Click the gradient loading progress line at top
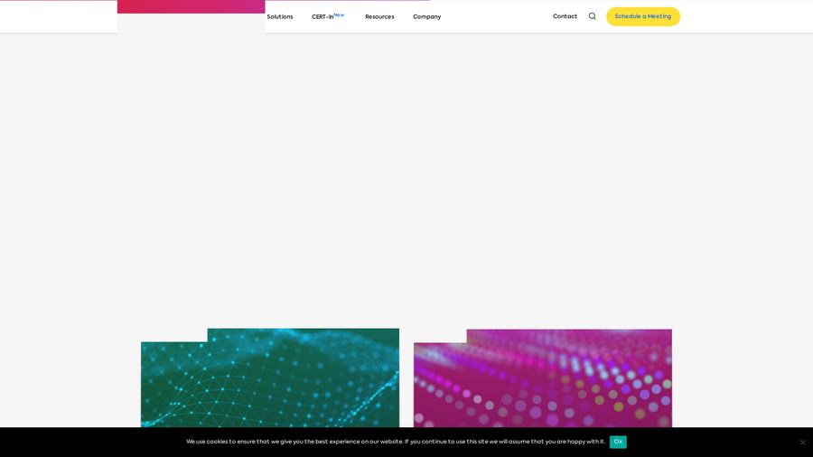The width and height of the screenshot is (813, 457). pos(348,1)
